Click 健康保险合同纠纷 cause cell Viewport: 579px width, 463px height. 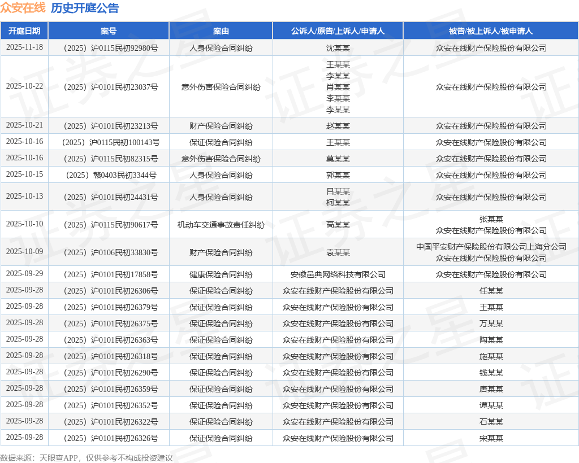221,274
